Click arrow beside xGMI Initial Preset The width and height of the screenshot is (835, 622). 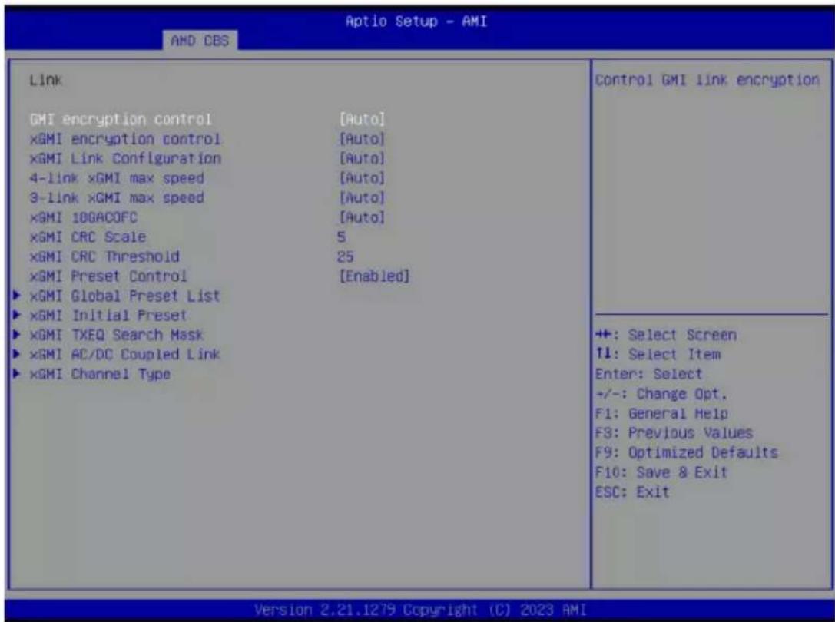pos(17,315)
